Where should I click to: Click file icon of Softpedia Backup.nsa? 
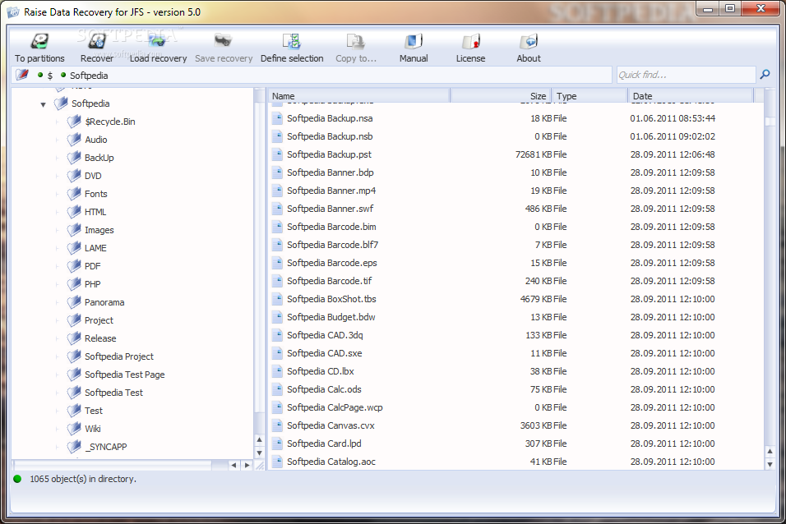277,118
